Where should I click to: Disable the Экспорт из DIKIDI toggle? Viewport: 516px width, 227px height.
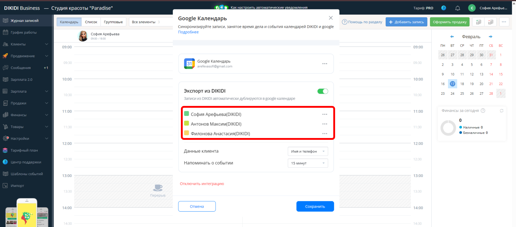(x=322, y=91)
